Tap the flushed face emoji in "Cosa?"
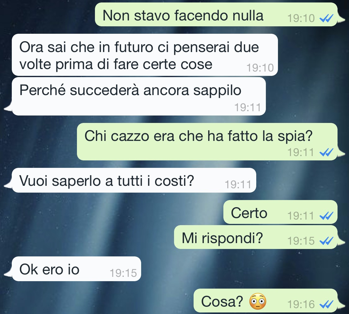This screenshot has height=314, width=349. pyautogui.click(x=258, y=302)
